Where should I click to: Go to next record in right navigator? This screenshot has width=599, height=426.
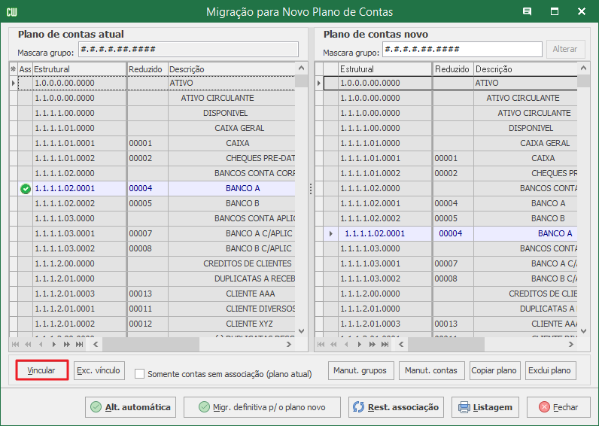360,345
